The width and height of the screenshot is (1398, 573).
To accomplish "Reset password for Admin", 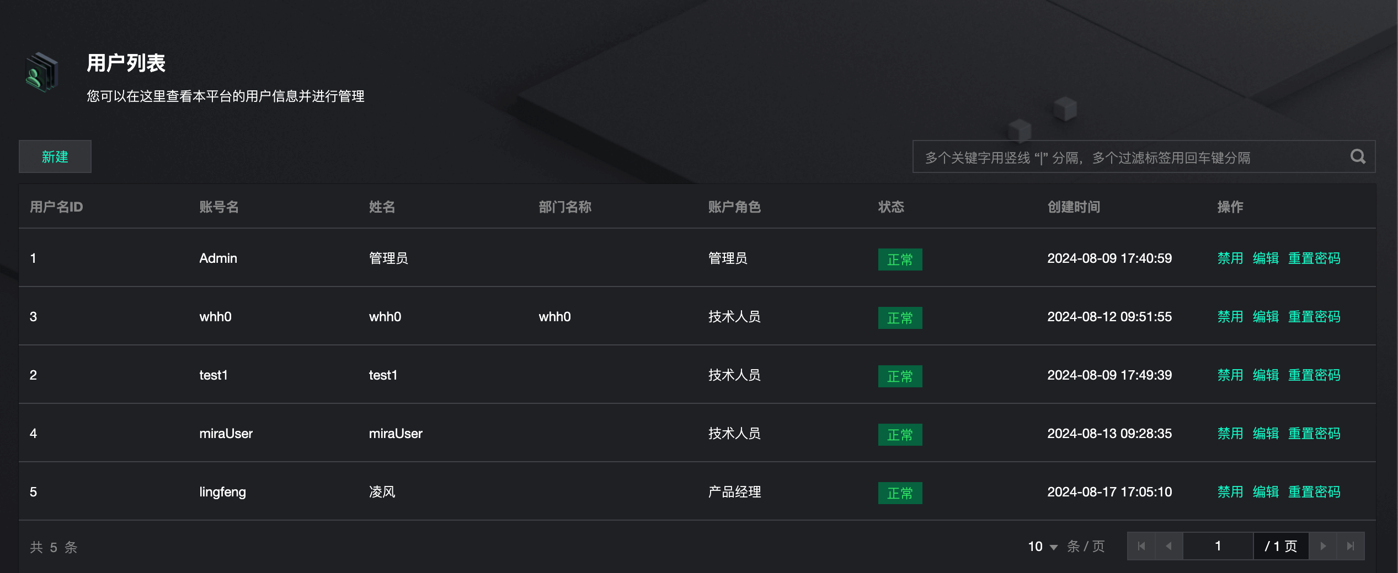I will pos(1314,258).
